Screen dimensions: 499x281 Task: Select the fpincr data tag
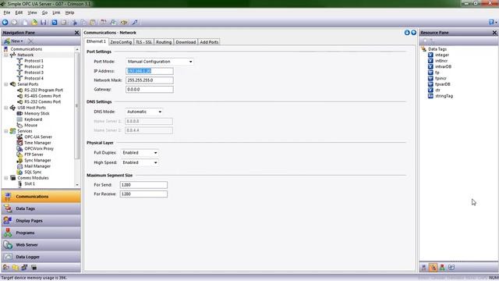click(441, 78)
